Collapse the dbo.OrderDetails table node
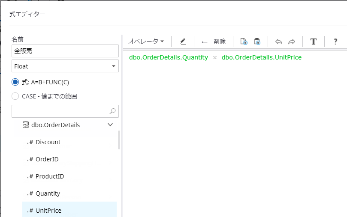Viewport: 347px width, 217px height. click(110, 125)
